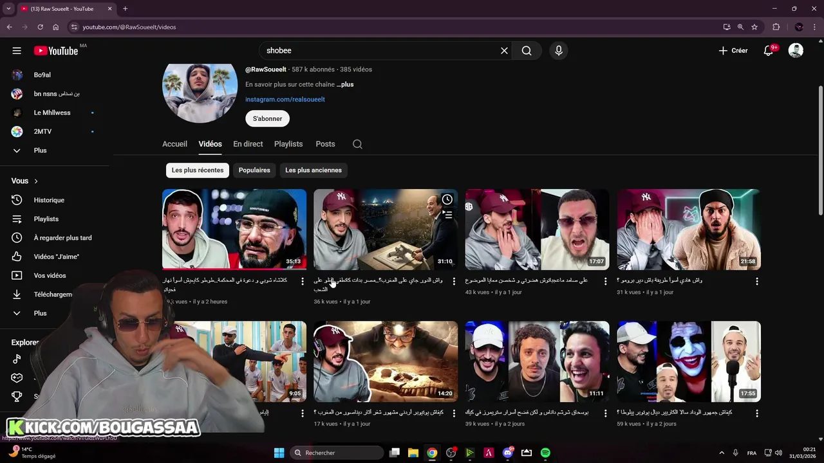Open the notifications bell
824x463 pixels.
tap(769, 51)
